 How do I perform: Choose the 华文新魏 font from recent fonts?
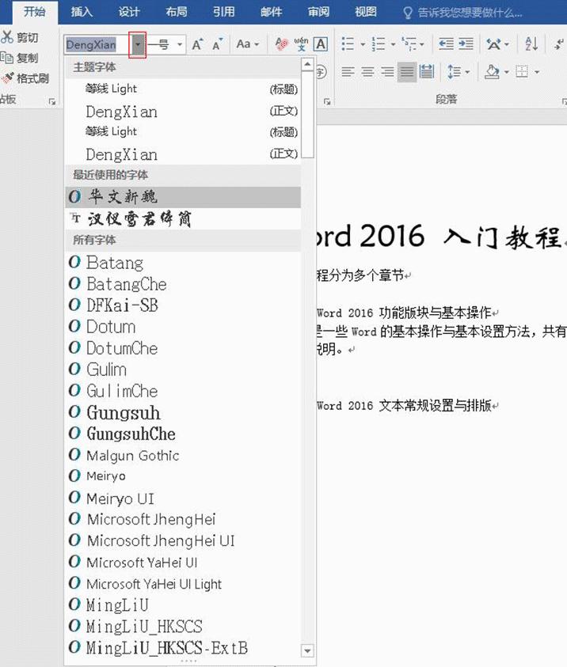[x=183, y=196]
